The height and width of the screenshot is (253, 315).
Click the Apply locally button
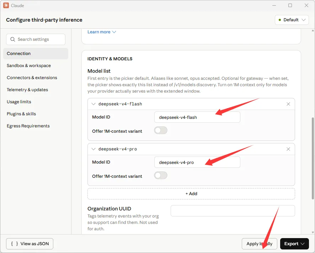click(259, 244)
